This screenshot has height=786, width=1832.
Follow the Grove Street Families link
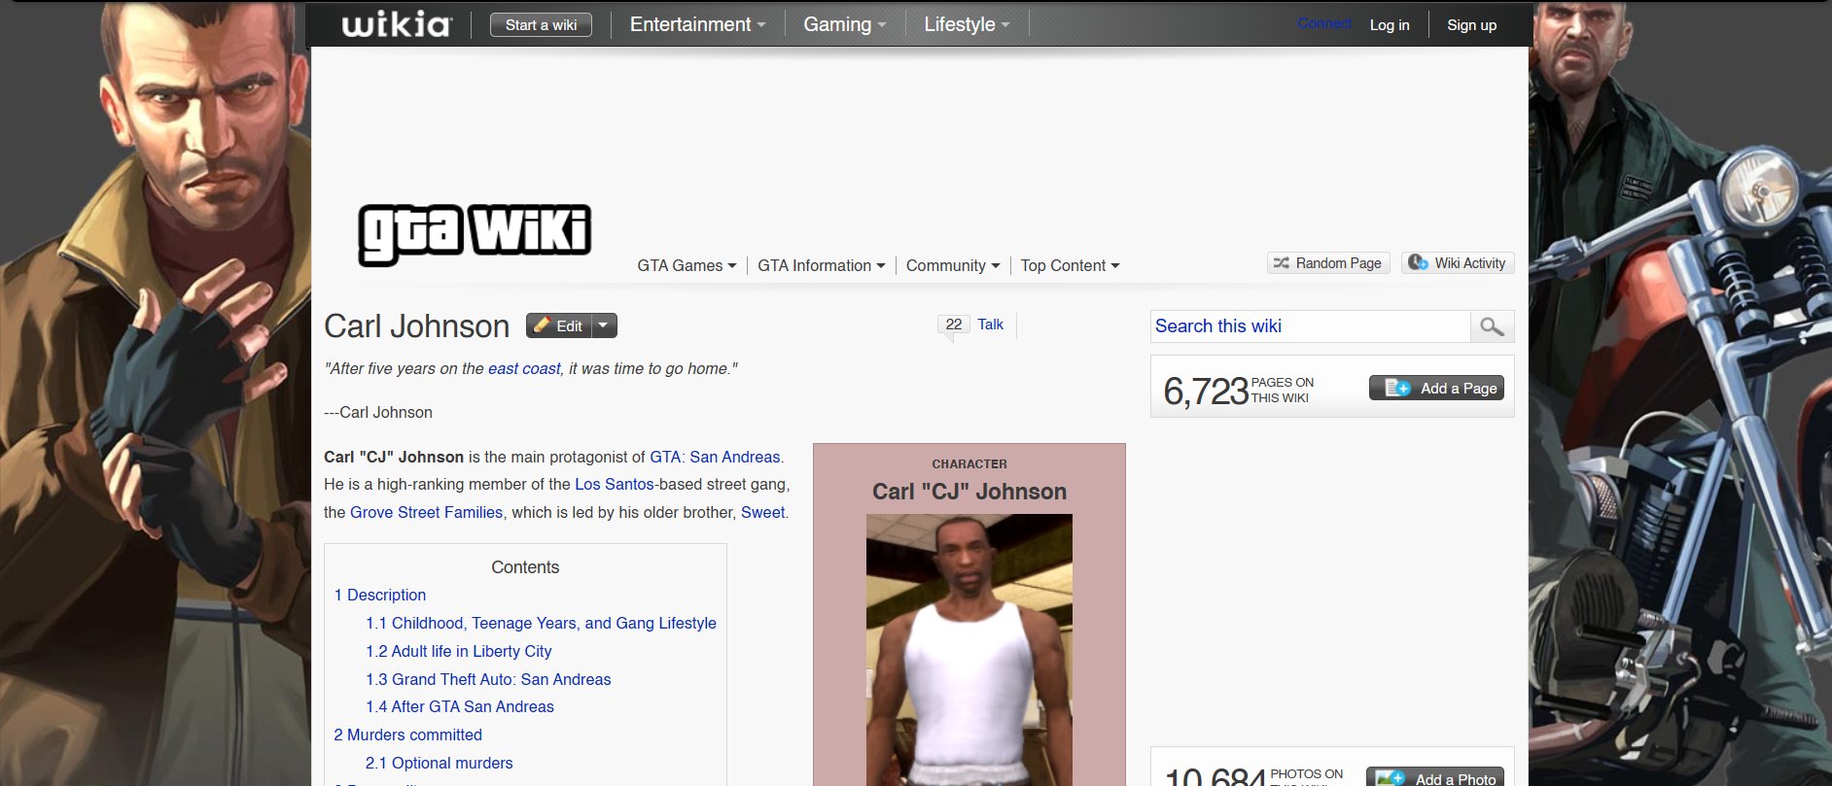[426, 512]
